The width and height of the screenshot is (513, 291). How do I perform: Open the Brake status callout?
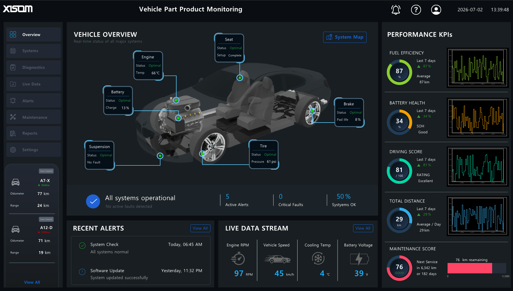click(349, 113)
